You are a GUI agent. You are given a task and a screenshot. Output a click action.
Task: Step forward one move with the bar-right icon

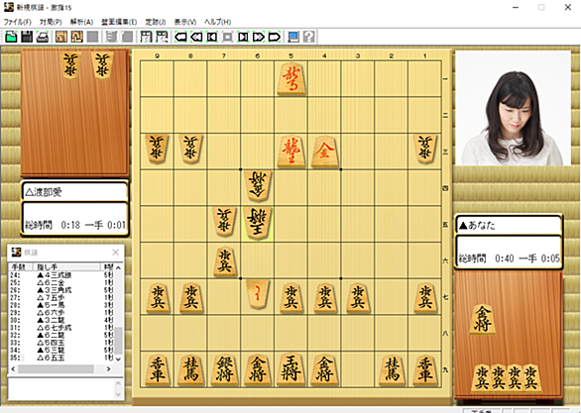click(243, 37)
